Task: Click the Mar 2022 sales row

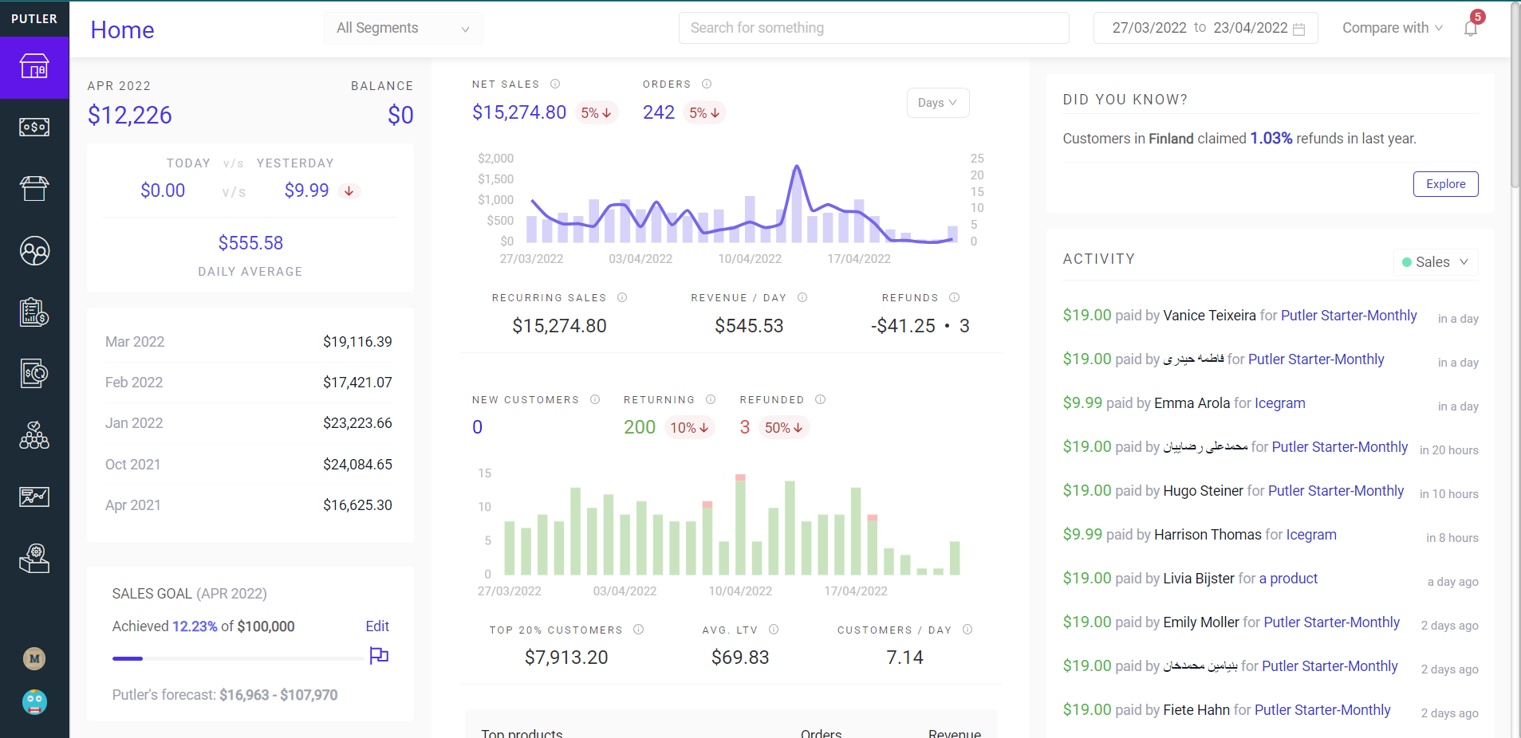Action: click(x=249, y=342)
